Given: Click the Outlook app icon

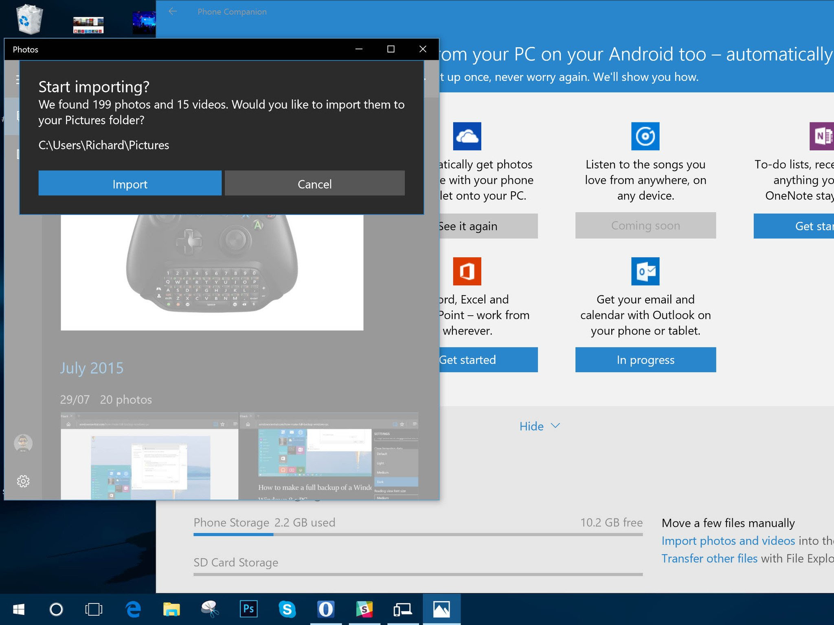Looking at the screenshot, I should [645, 271].
